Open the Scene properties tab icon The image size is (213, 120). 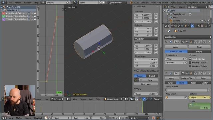179,26
